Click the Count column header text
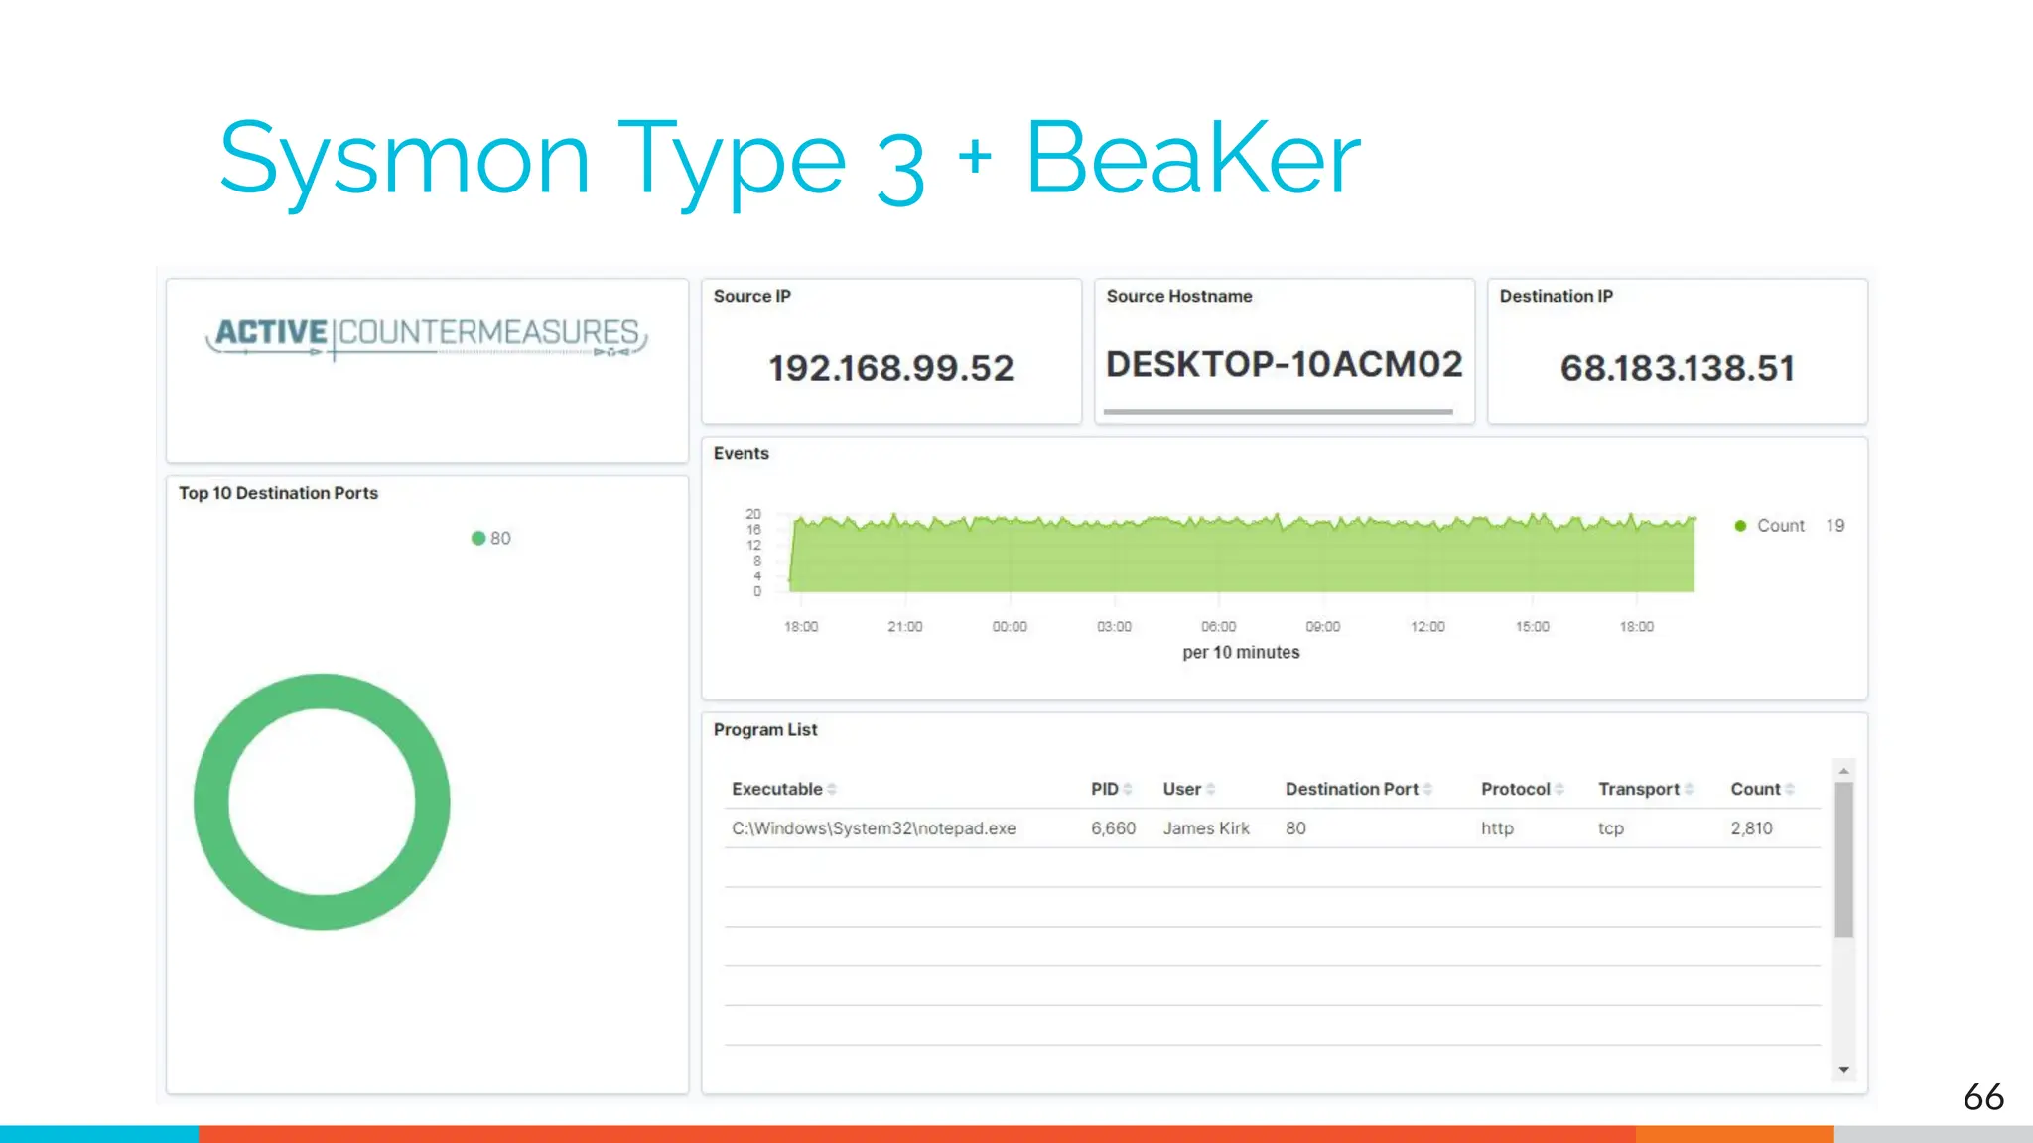The width and height of the screenshot is (2033, 1143). pyautogui.click(x=1756, y=790)
